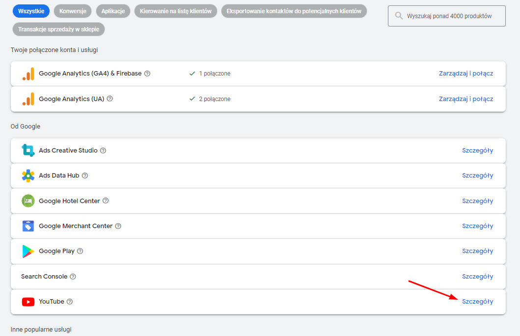This screenshot has height=336, width=520.
Task: Open Szczegóły for Search Console
Action: (x=478, y=276)
